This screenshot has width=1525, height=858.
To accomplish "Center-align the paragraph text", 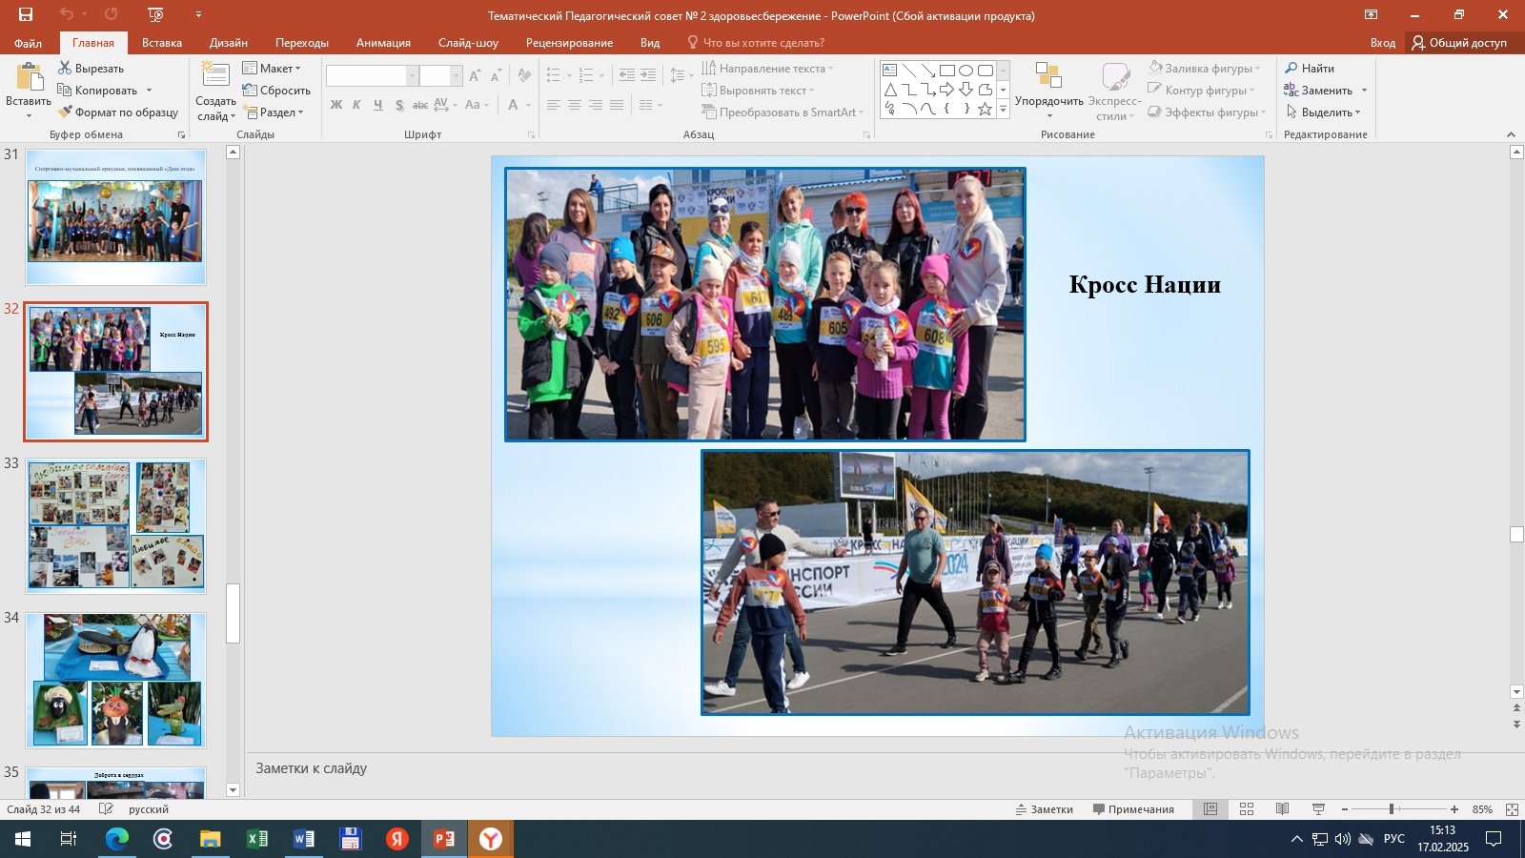I will [575, 105].
